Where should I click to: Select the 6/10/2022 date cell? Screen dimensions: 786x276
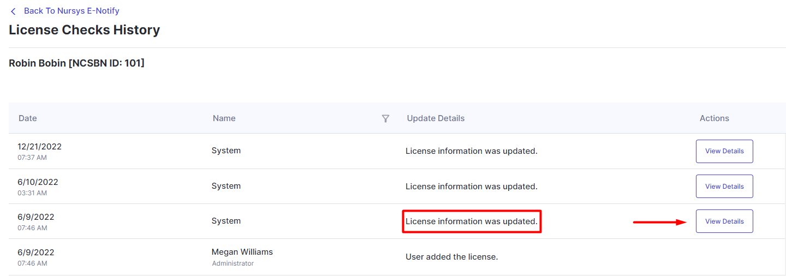pos(38,182)
